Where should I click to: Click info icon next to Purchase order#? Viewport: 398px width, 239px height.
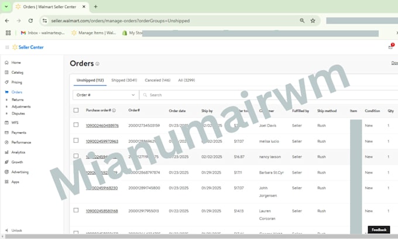(114, 110)
